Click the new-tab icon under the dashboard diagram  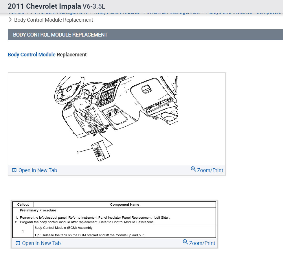pos(14,170)
